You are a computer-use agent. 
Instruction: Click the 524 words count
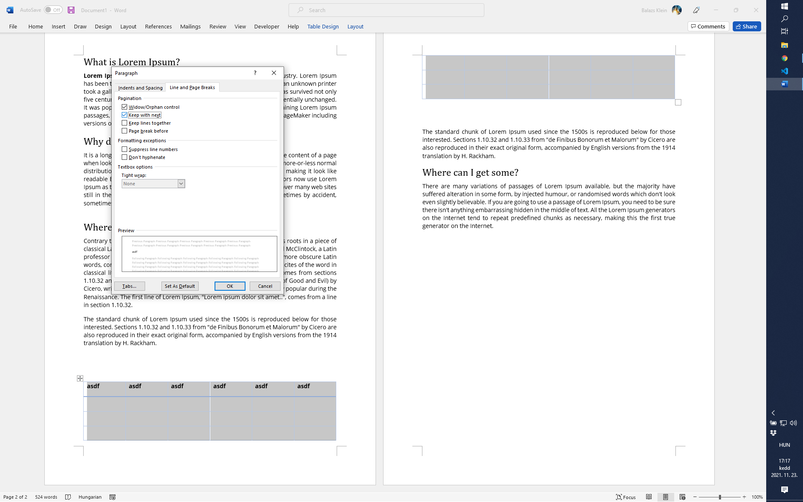(45, 497)
